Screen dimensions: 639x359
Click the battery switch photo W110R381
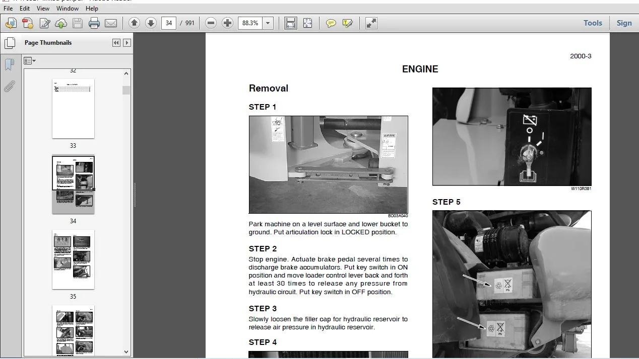(512, 137)
